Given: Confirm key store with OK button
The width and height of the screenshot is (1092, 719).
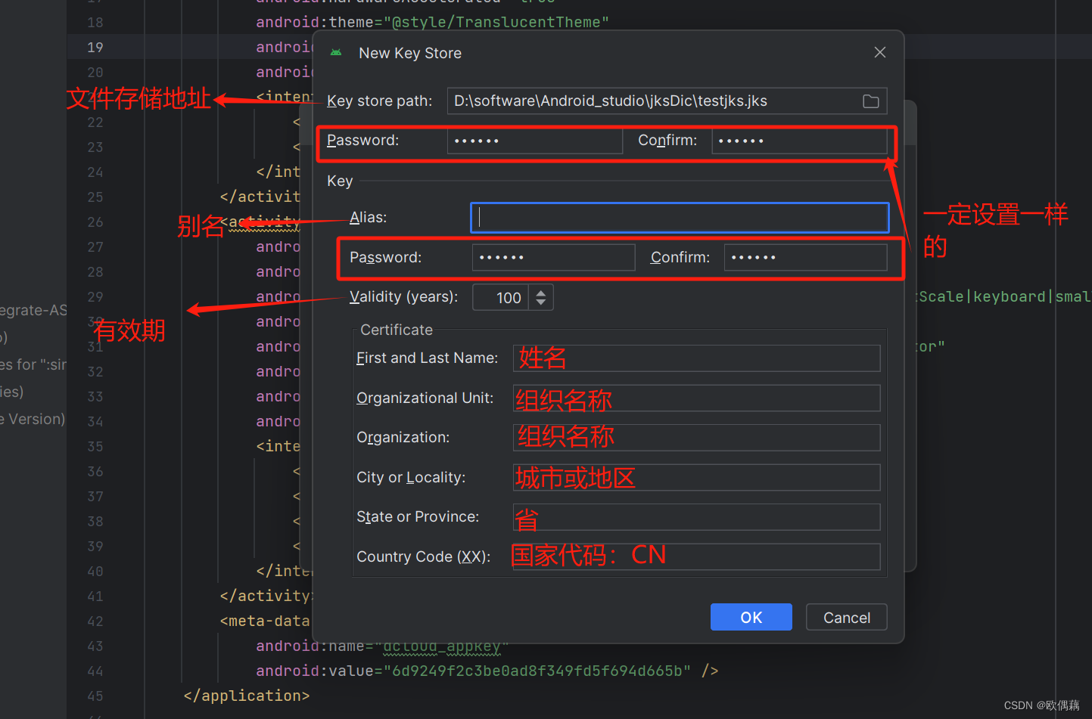Looking at the screenshot, I should coord(751,617).
